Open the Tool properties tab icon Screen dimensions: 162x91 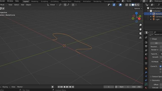tap(146, 37)
